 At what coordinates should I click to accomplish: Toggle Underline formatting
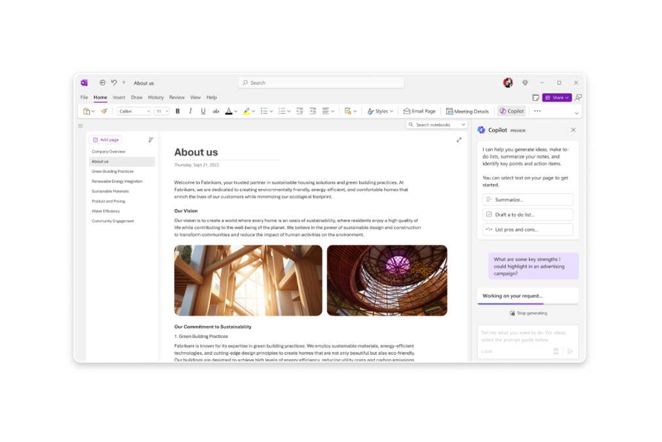(203, 111)
